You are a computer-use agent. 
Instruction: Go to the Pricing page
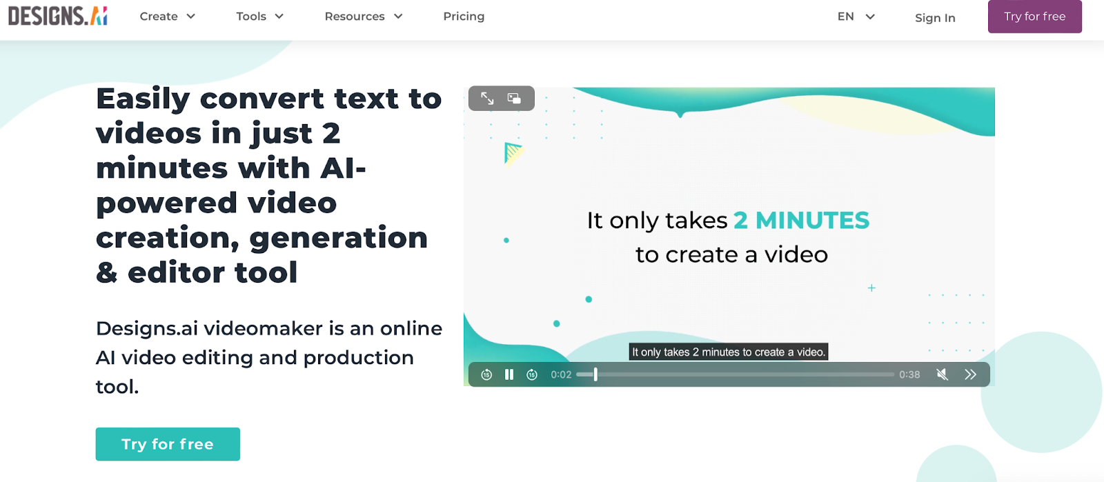464,17
